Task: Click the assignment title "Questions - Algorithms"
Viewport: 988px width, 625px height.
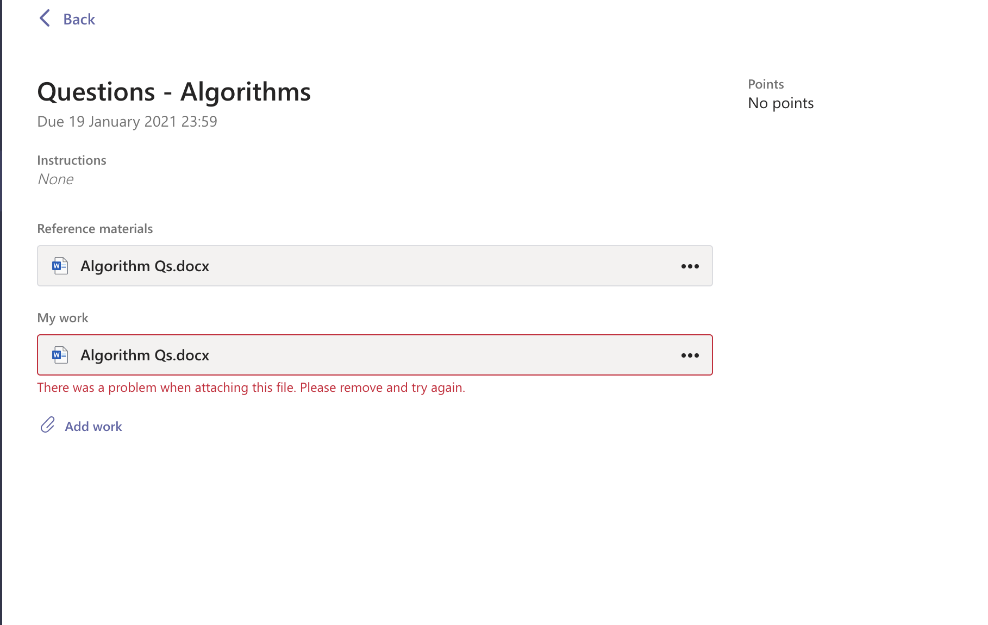Action: 173,91
